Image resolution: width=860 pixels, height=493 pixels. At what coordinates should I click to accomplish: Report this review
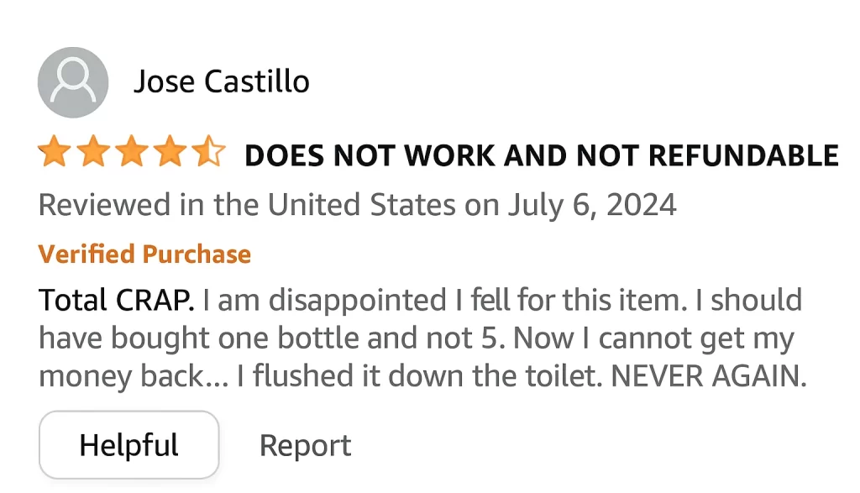305,445
